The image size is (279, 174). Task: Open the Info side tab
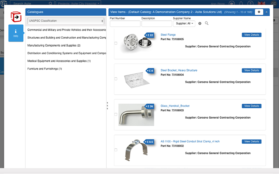[x=16, y=33]
